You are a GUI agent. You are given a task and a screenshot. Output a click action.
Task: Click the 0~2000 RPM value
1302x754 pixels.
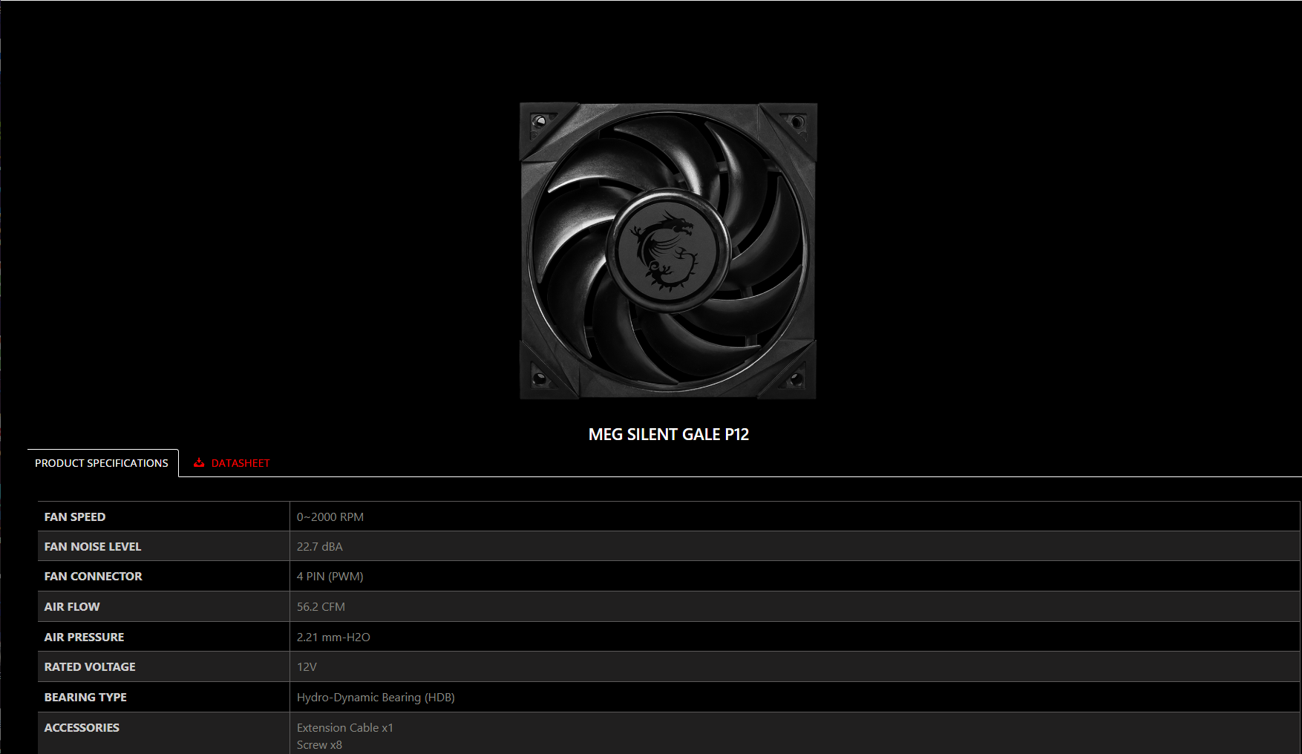tap(330, 517)
